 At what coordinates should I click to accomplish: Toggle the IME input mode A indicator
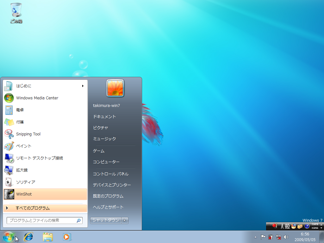pos(282,227)
